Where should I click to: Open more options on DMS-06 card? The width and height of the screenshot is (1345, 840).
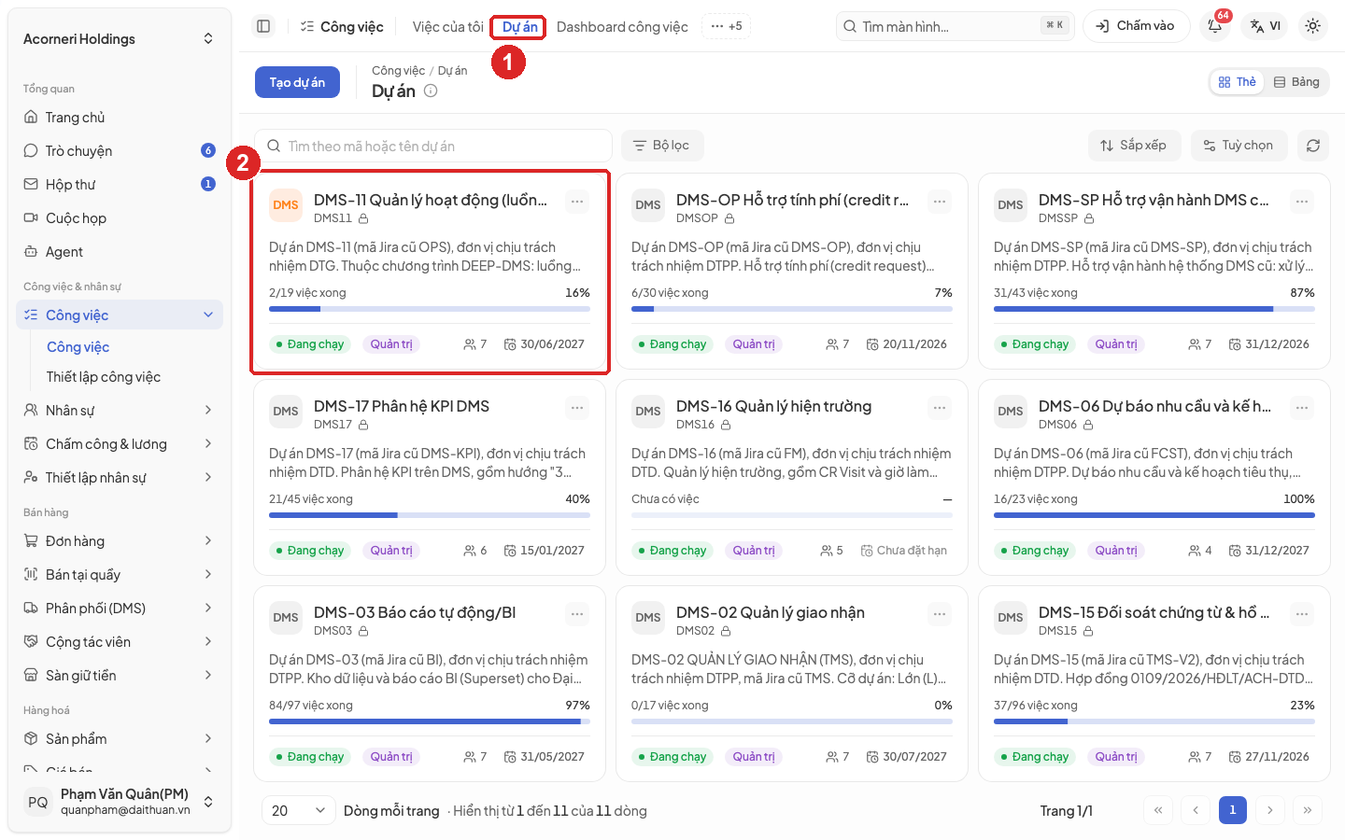(x=1302, y=408)
